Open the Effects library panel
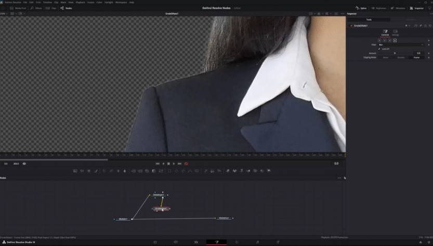The image size is (433, 246). [36, 8]
